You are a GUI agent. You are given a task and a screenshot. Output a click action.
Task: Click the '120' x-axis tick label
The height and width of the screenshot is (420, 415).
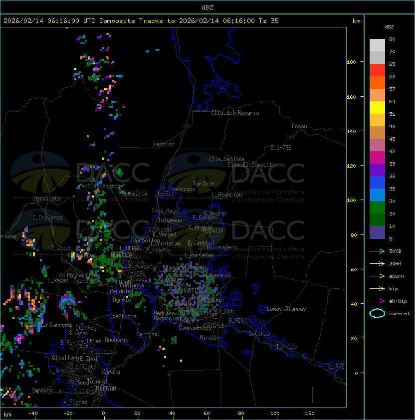tap(310, 414)
